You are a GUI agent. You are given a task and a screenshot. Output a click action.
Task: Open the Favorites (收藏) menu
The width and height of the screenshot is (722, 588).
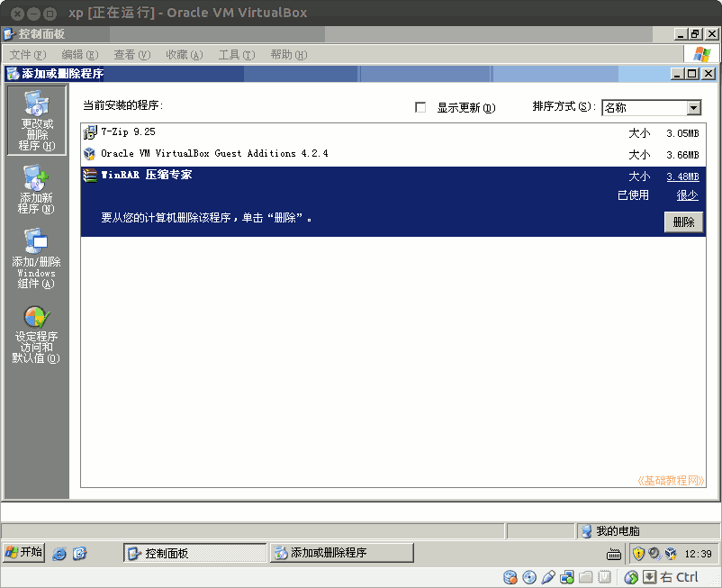tap(185, 55)
